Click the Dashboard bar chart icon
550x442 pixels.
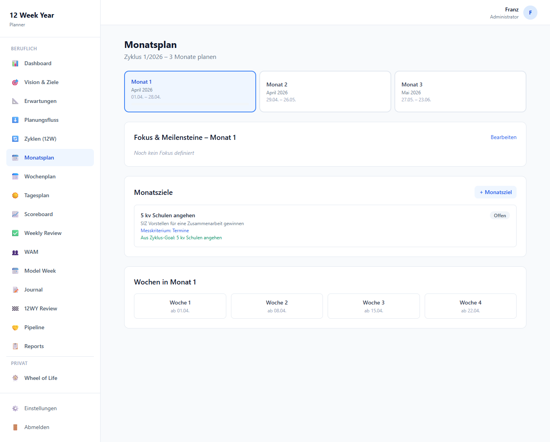pos(15,63)
